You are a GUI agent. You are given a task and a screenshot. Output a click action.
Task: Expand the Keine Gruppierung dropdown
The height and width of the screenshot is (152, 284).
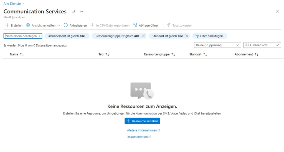pyautogui.click(x=217, y=45)
